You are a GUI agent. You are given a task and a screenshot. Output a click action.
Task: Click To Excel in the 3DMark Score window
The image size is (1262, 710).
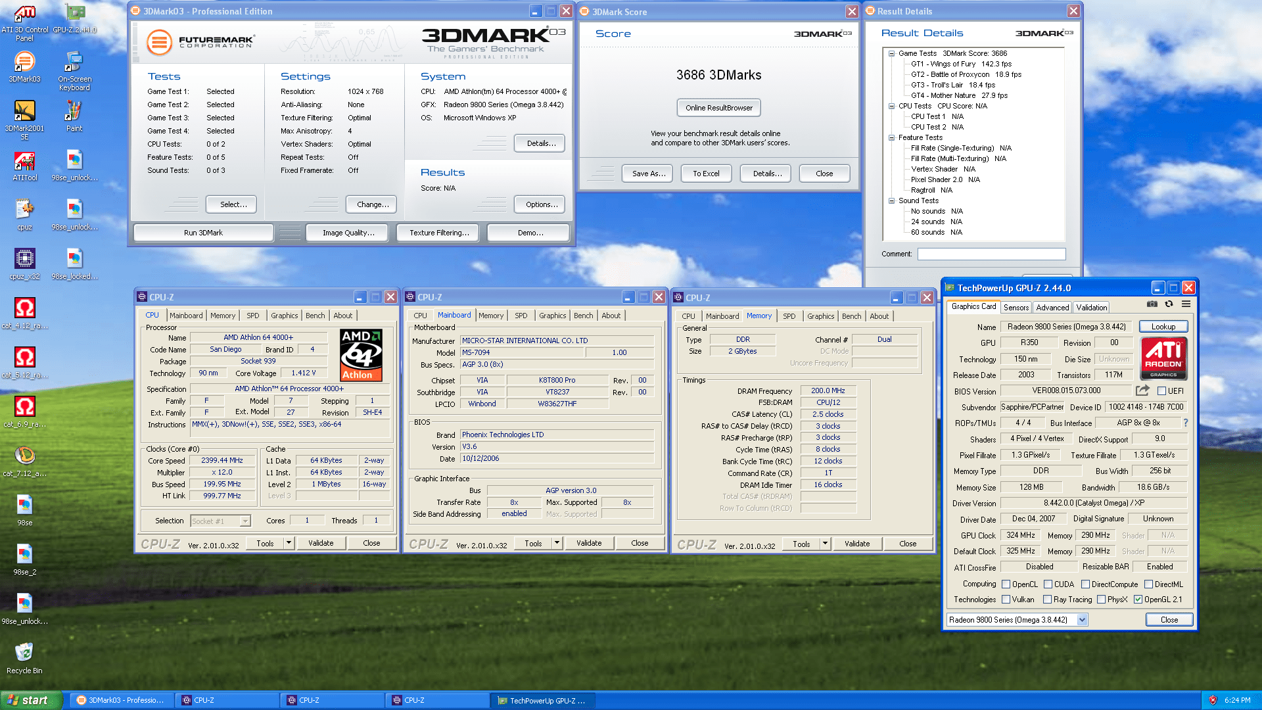point(706,174)
